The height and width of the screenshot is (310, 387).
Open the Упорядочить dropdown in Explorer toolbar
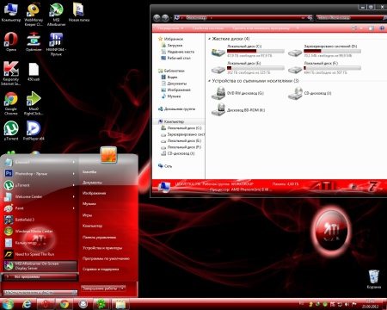(170, 28)
